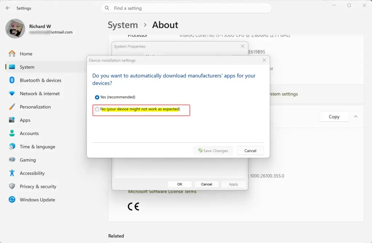
Task: Click Apply in System Properties window
Action: click(x=234, y=184)
